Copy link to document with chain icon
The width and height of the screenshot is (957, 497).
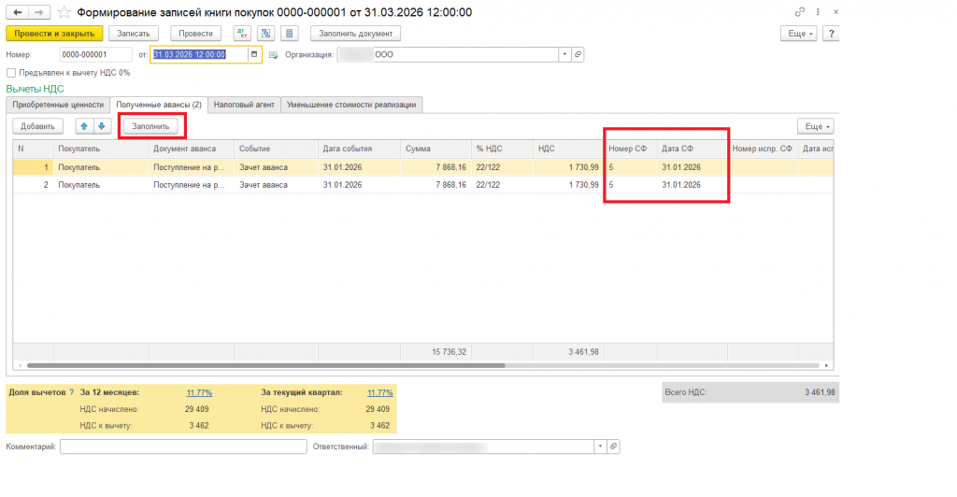(800, 12)
